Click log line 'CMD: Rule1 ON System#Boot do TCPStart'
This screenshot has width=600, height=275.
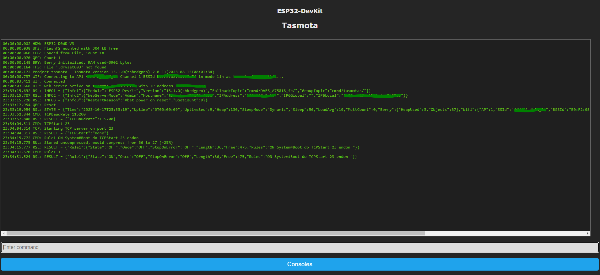(x=71, y=138)
